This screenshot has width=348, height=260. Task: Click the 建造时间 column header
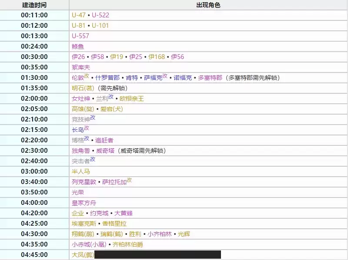(x=34, y=5)
